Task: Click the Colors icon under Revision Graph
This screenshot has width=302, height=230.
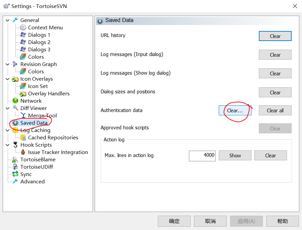Action: pos(23,71)
